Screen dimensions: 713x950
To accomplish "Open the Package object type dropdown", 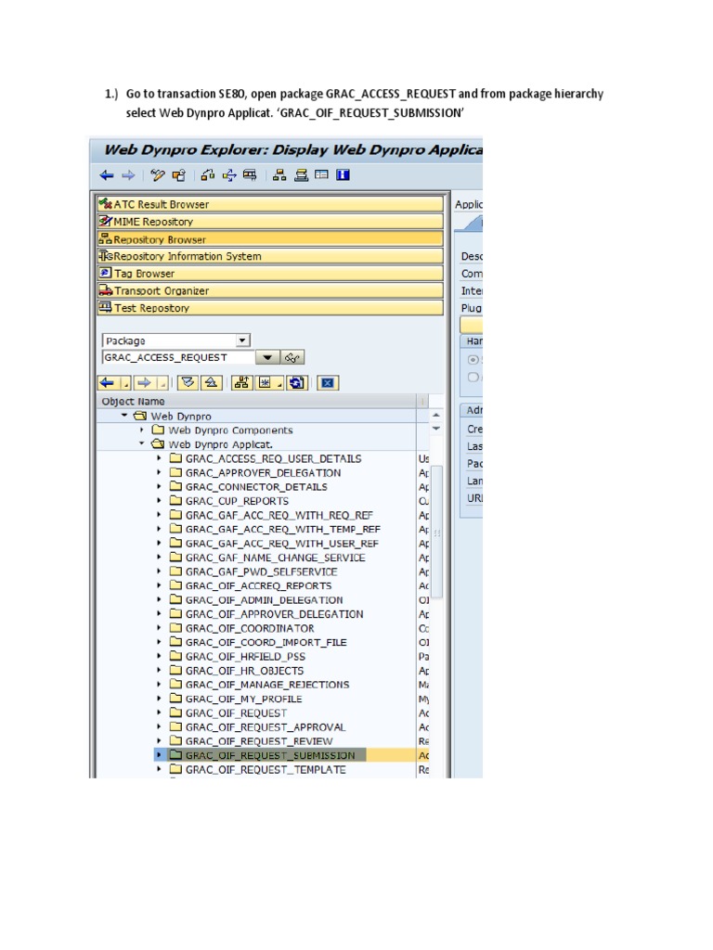I will coord(242,340).
